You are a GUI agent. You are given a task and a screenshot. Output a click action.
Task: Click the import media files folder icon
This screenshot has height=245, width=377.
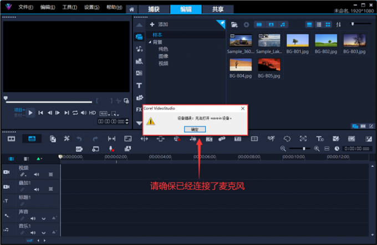pos(234,24)
